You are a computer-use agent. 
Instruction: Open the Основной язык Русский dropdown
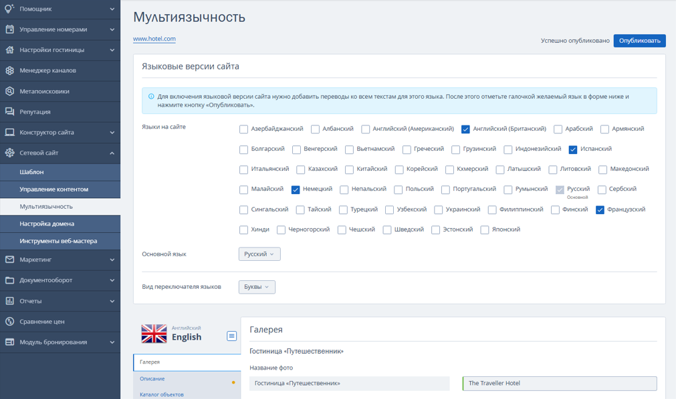[259, 254]
